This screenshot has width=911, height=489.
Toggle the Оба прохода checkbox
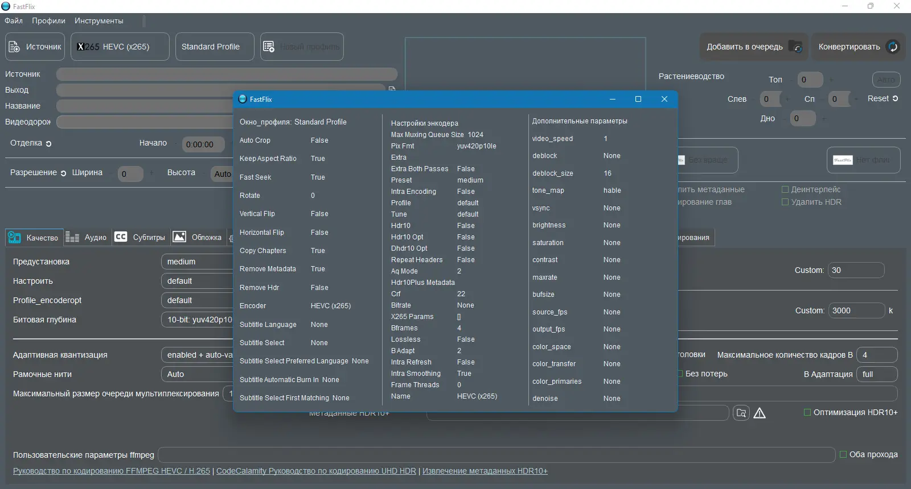pyautogui.click(x=843, y=454)
